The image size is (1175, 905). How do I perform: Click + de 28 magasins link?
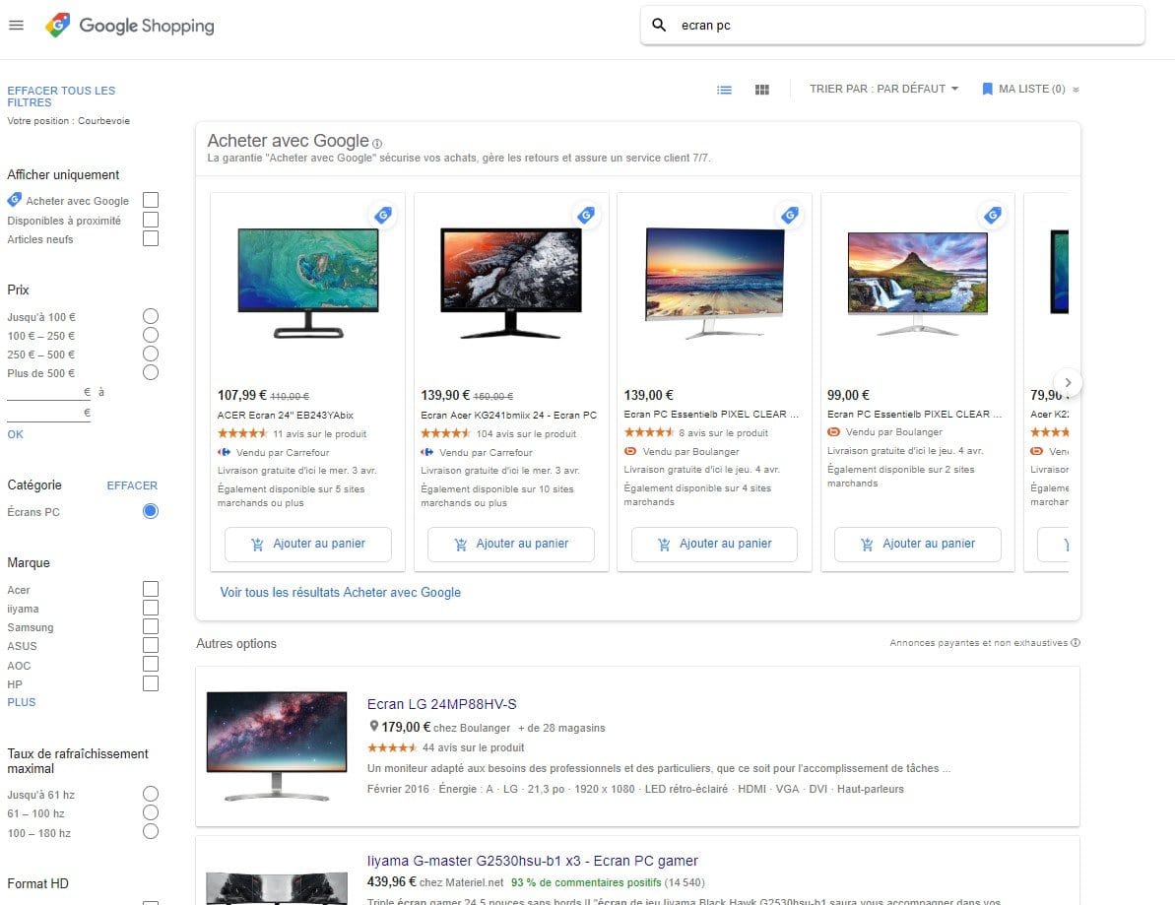561,728
